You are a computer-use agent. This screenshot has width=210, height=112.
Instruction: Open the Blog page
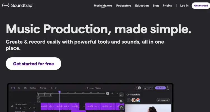pos(156,6)
